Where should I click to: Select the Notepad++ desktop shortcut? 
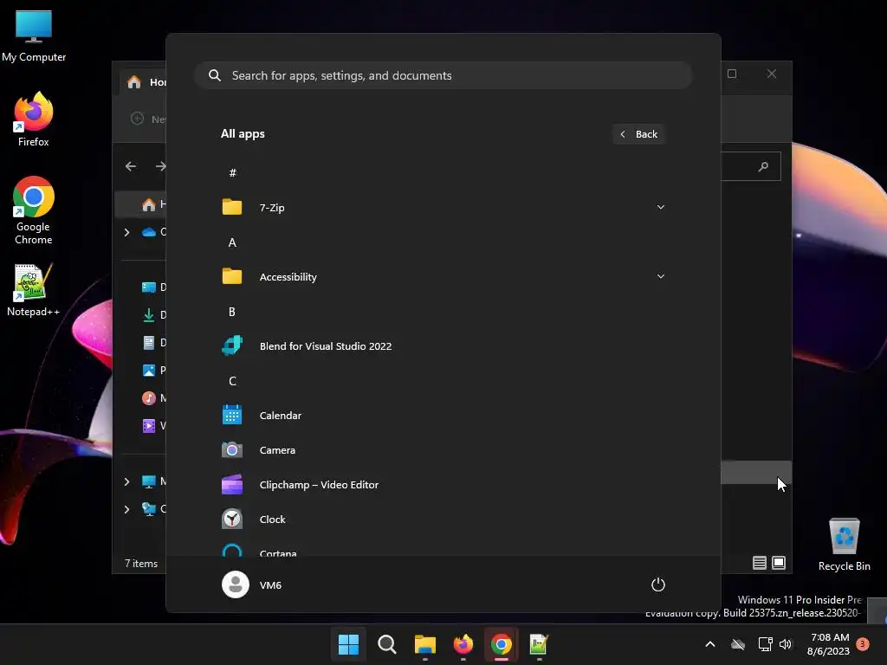pyautogui.click(x=34, y=289)
